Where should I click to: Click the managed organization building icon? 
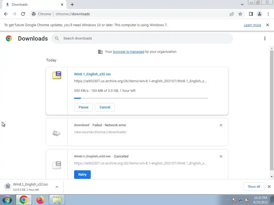[100, 52]
